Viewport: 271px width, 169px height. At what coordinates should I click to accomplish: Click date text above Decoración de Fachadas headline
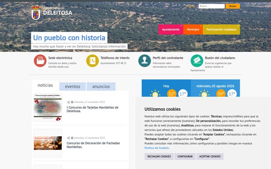pos(89,138)
